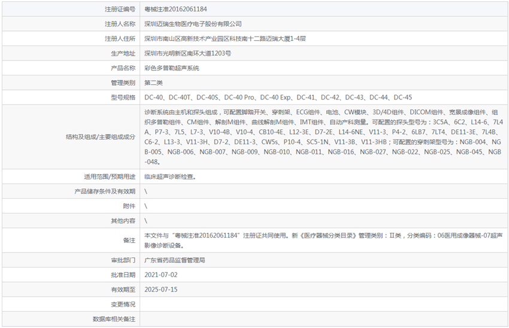This screenshot has width=509, height=328.
Task: Select registration number 粤械注准20162061184
Action: click(175, 10)
